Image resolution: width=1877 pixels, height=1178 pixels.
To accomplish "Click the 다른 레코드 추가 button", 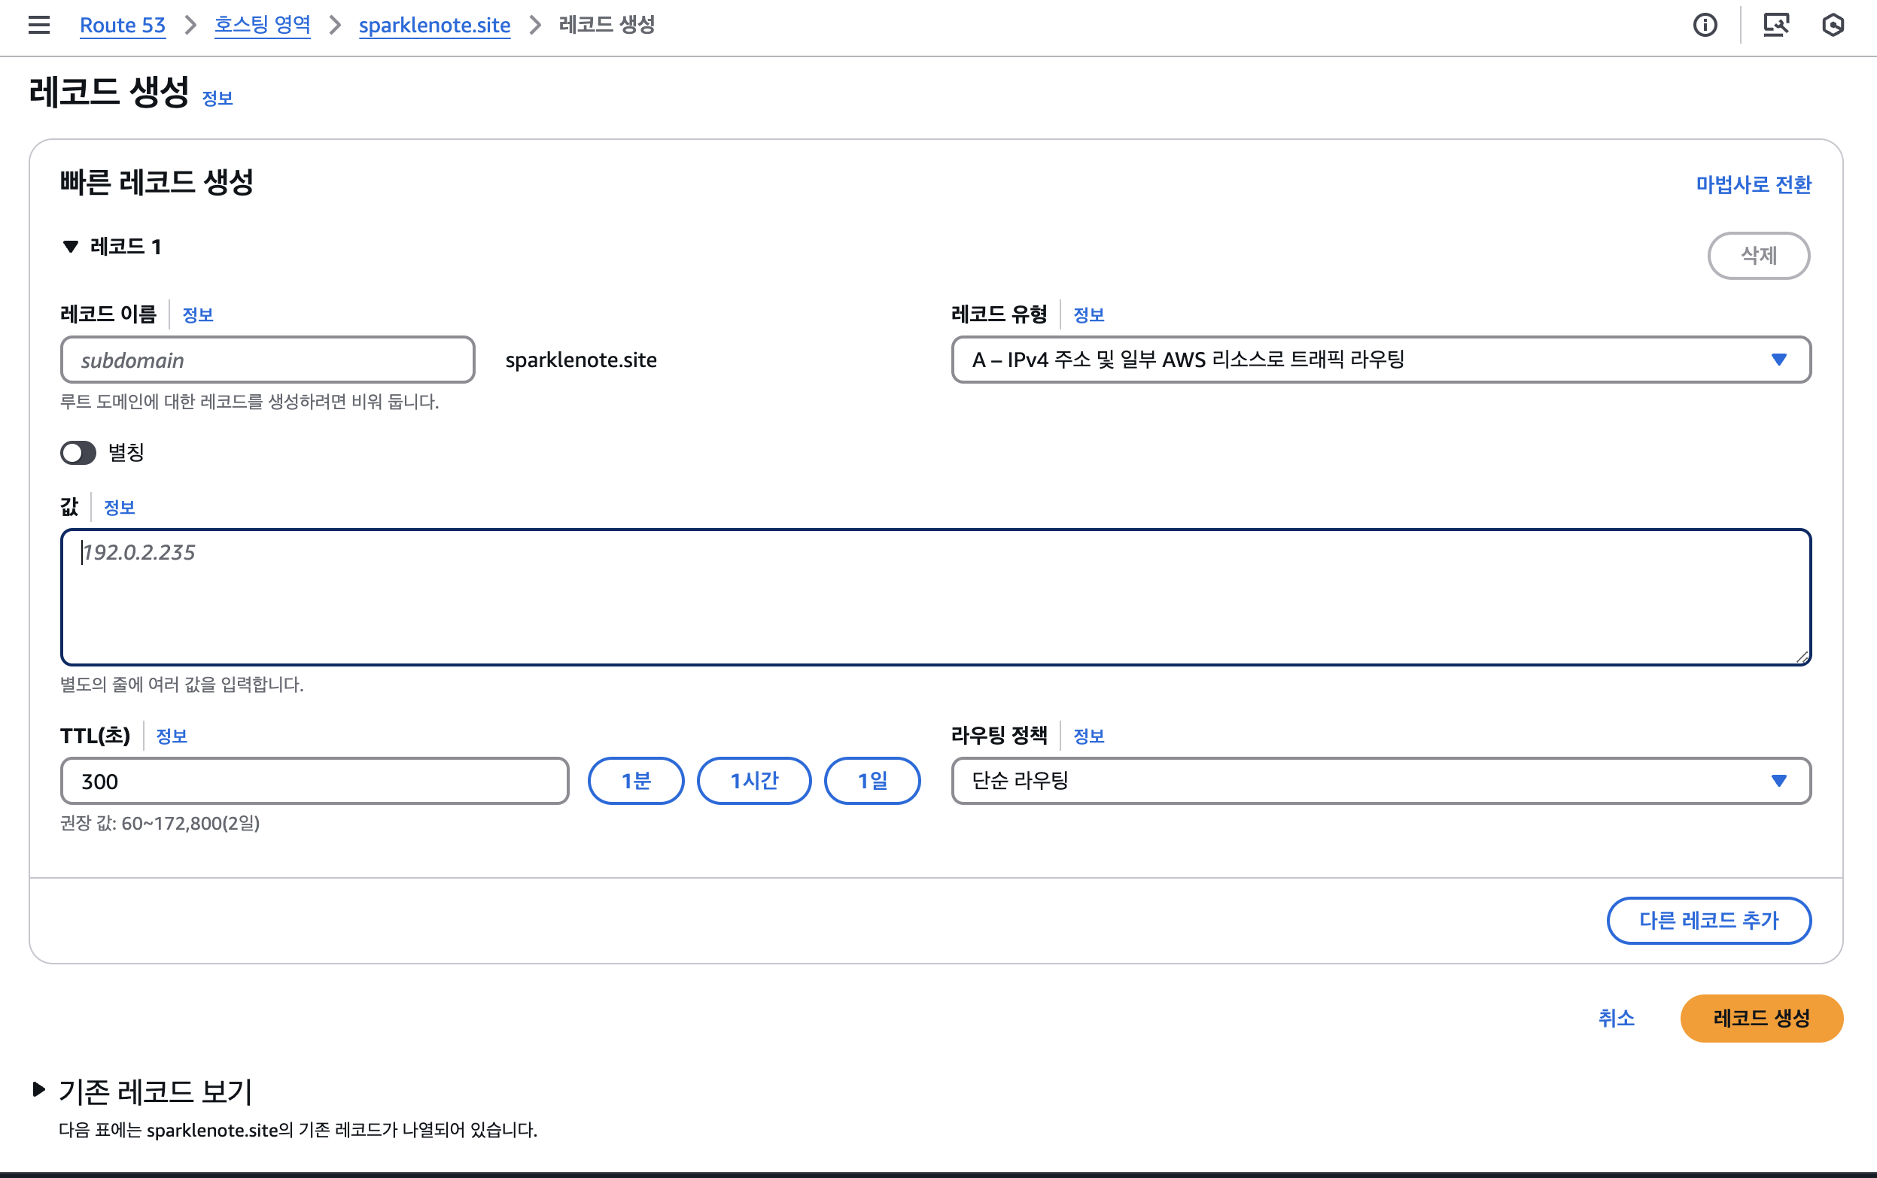I will [1708, 920].
